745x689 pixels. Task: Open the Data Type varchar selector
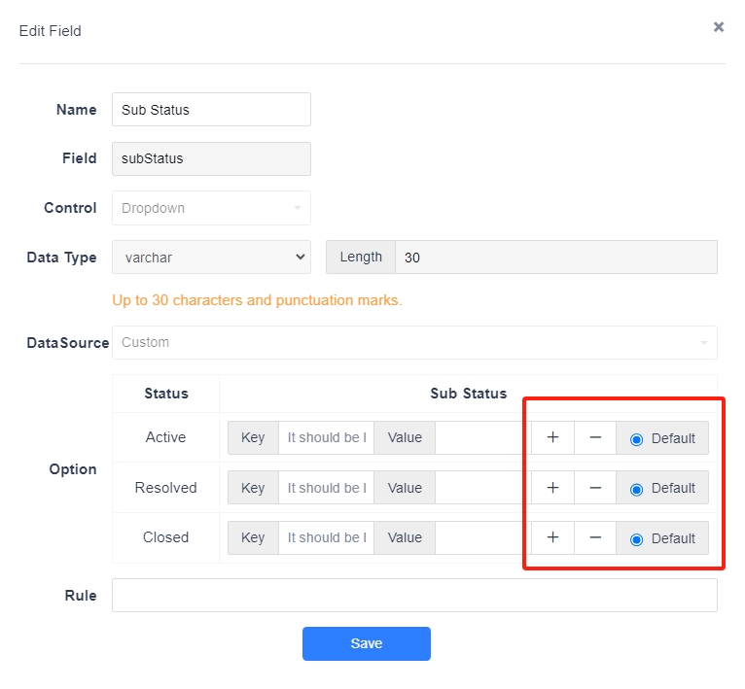click(211, 257)
